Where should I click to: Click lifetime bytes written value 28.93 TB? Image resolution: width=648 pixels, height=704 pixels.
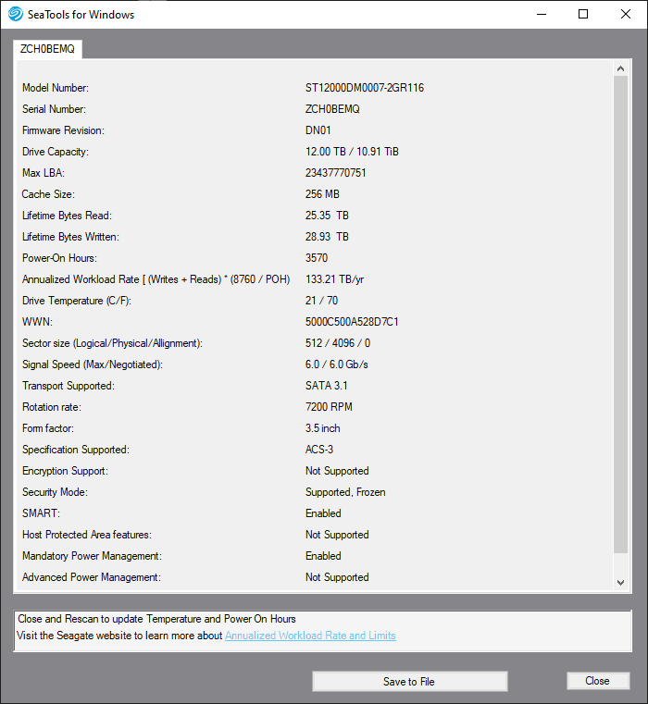327,237
